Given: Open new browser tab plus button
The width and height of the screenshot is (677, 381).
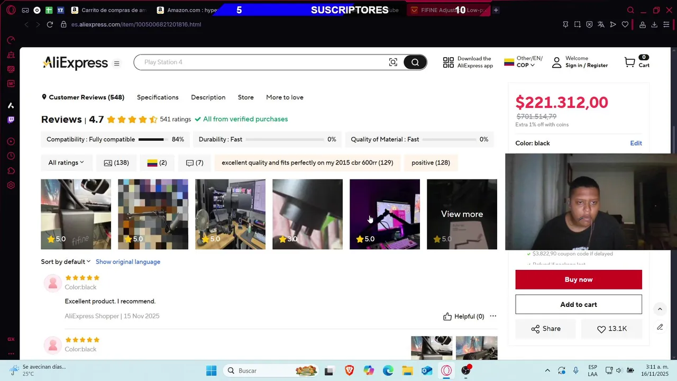Looking at the screenshot, I should coord(496,10).
